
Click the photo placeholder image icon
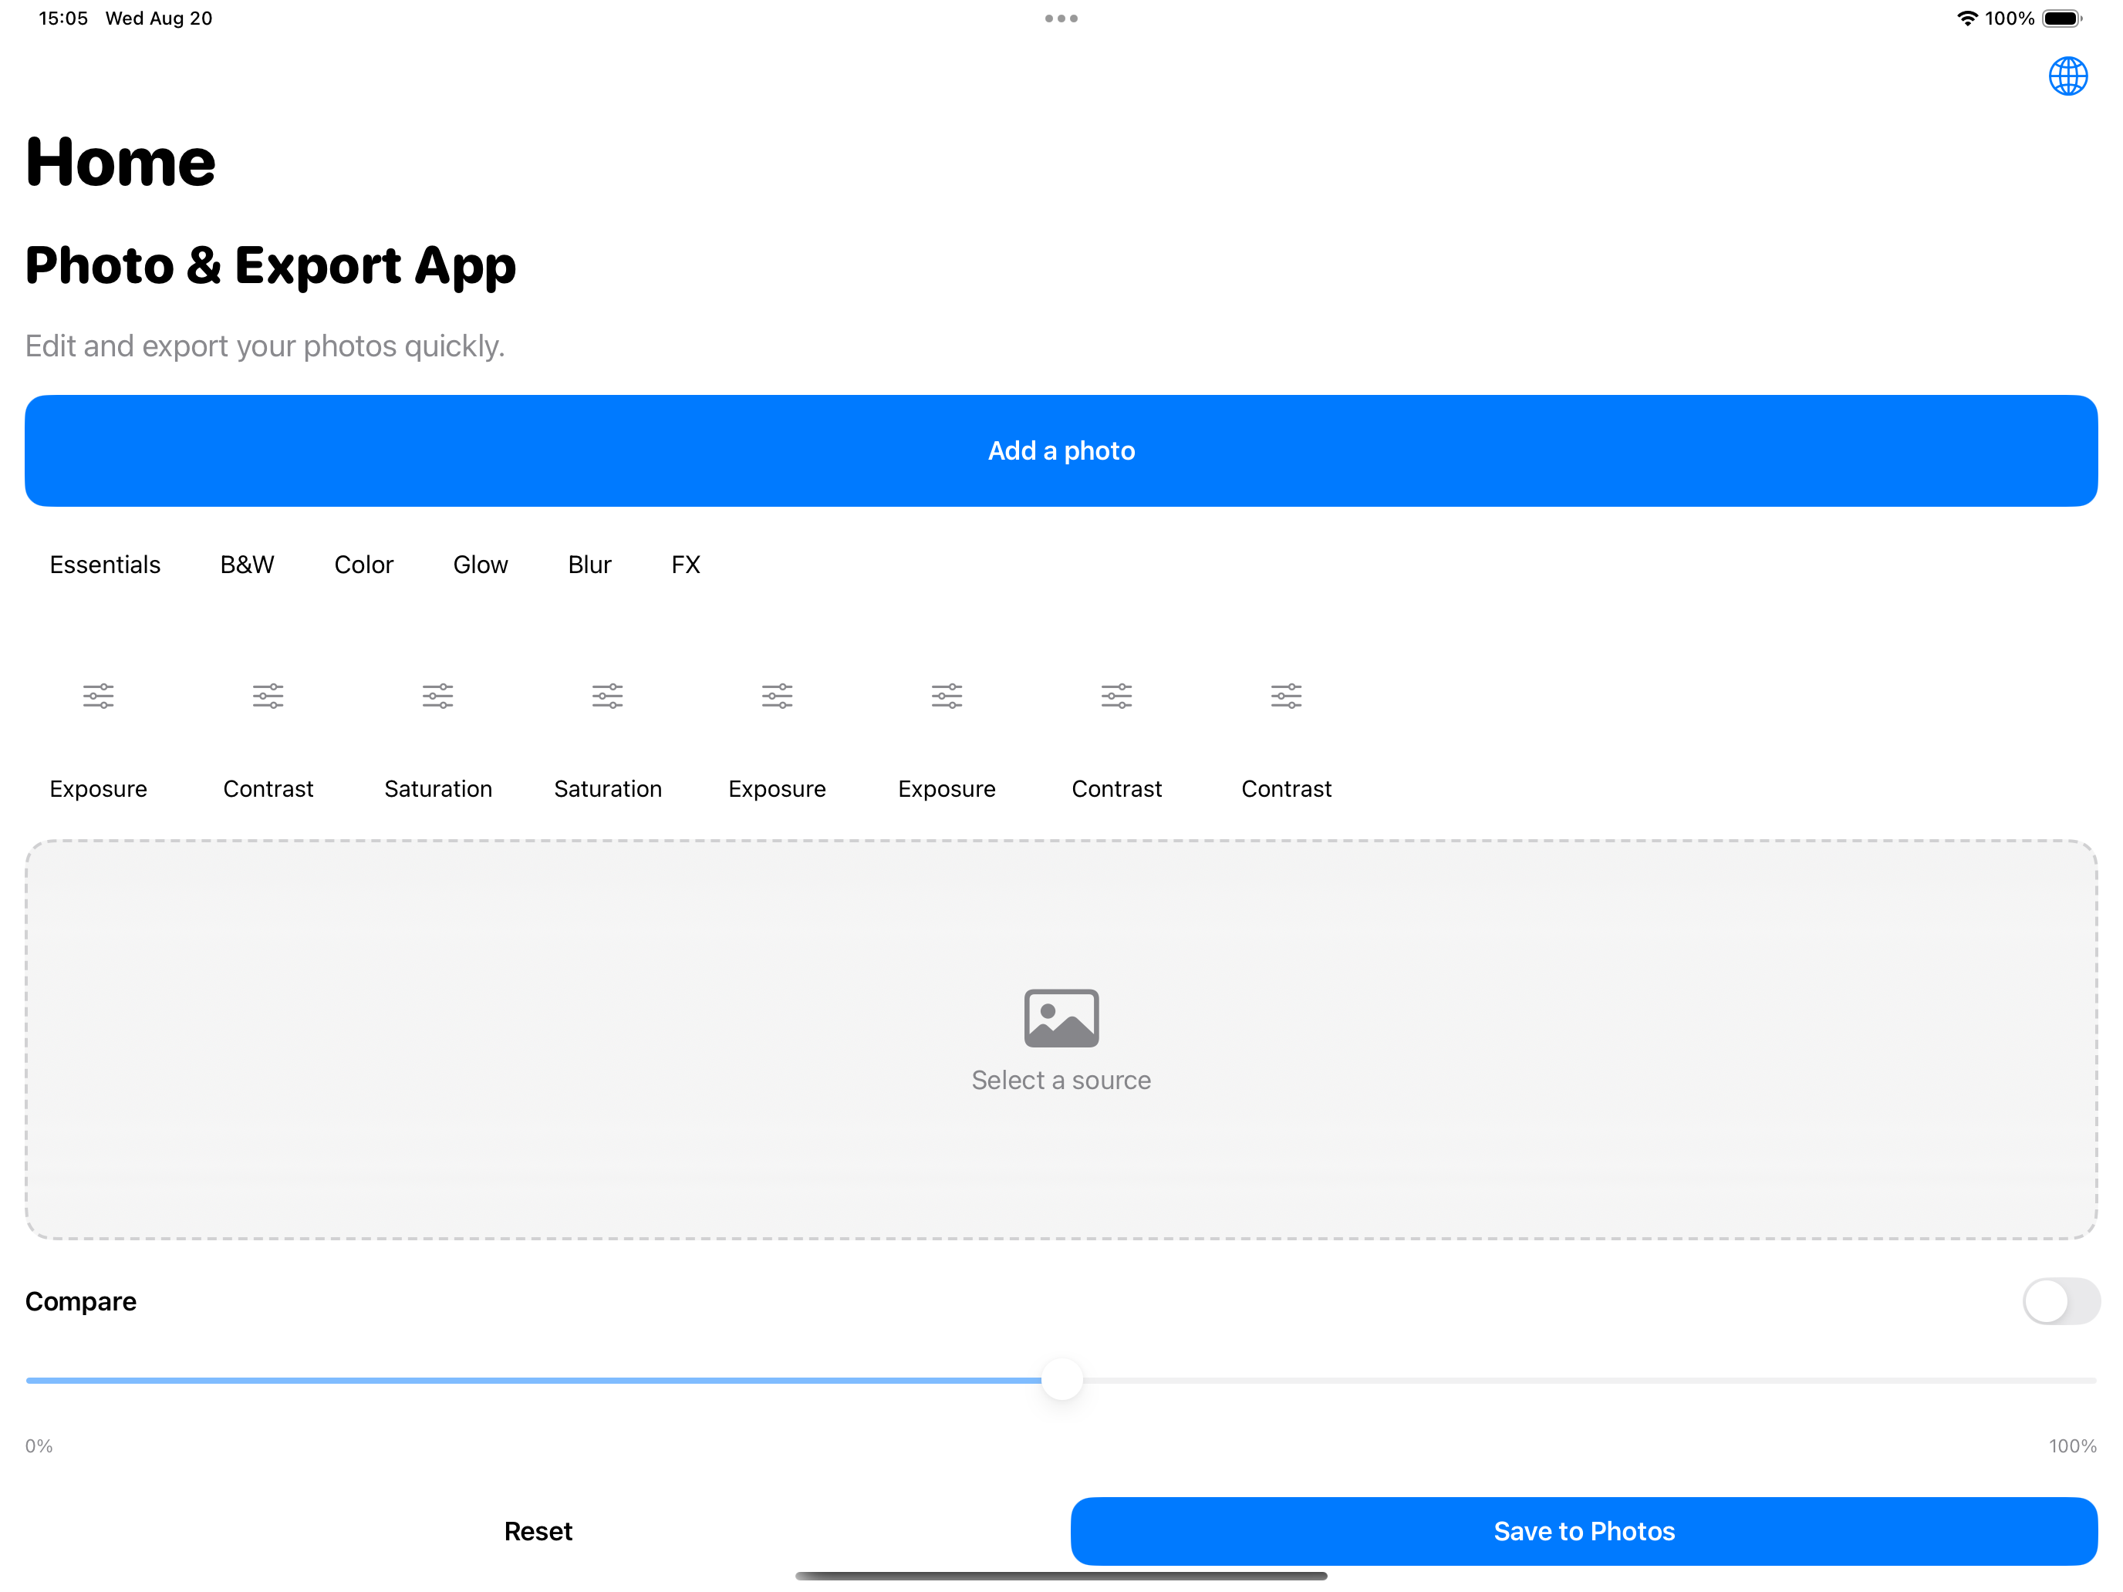[1061, 1018]
